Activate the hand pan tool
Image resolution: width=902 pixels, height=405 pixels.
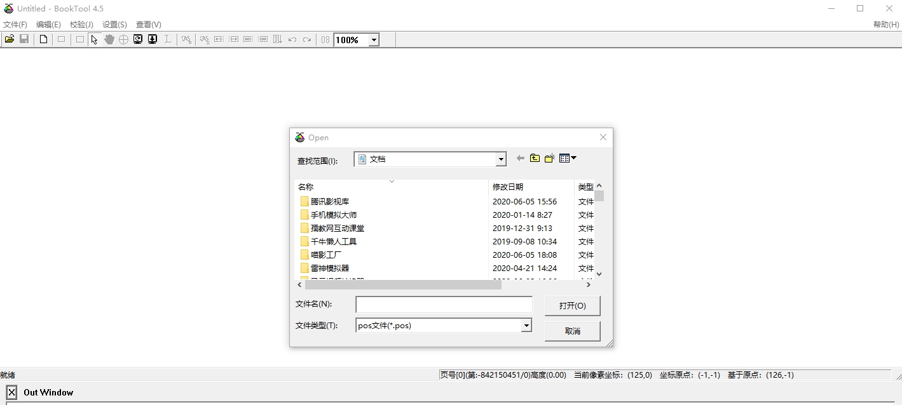(109, 39)
